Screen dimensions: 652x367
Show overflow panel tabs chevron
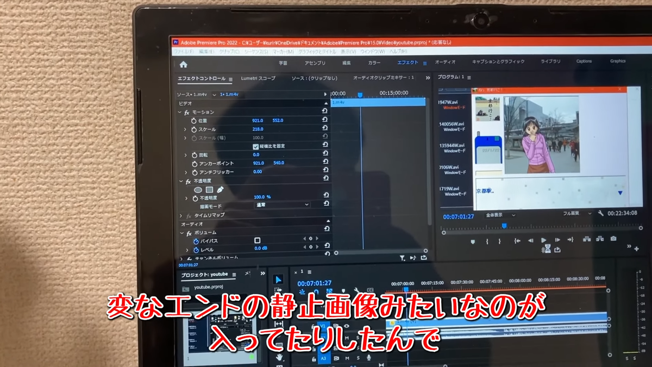pyautogui.click(x=428, y=78)
